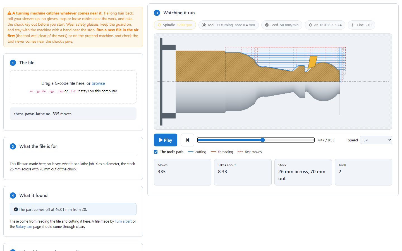Screen dimensions: 402x251
Task: Click the browse link to pick a file
Action: pyautogui.click(x=98, y=83)
